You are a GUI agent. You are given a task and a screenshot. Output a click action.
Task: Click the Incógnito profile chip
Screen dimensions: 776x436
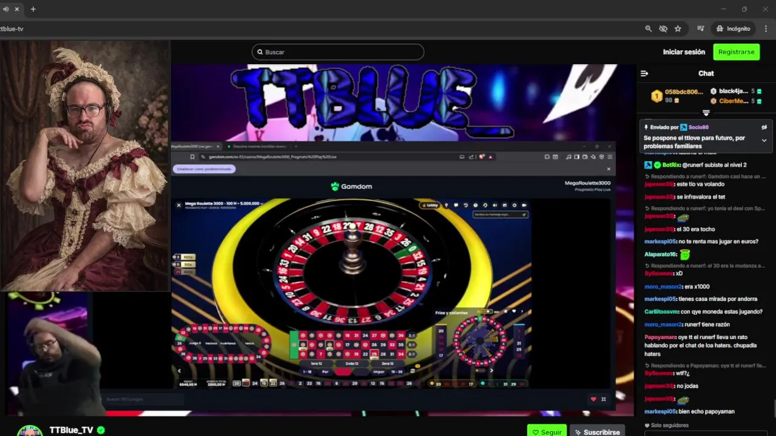tap(733, 28)
